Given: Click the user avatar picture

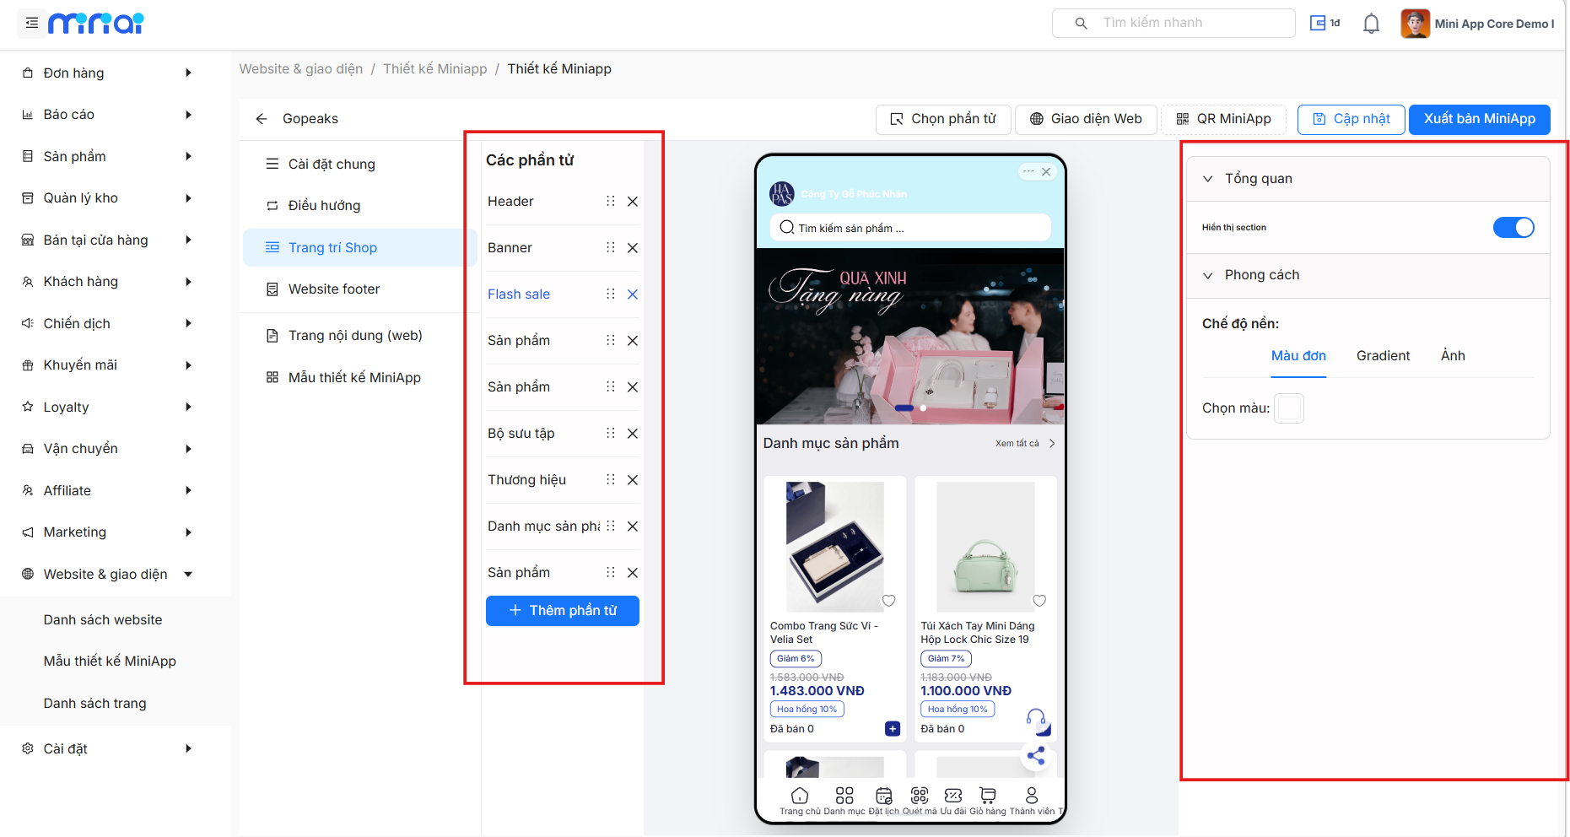Looking at the screenshot, I should pyautogui.click(x=1415, y=24).
